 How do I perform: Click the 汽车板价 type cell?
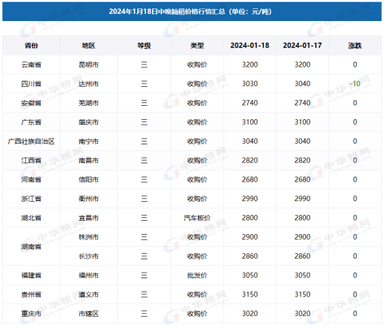[198, 218]
